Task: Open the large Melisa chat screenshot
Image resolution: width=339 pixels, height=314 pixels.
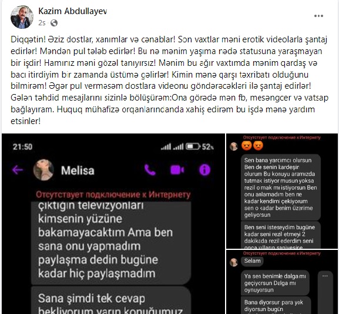Action: (113, 223)
